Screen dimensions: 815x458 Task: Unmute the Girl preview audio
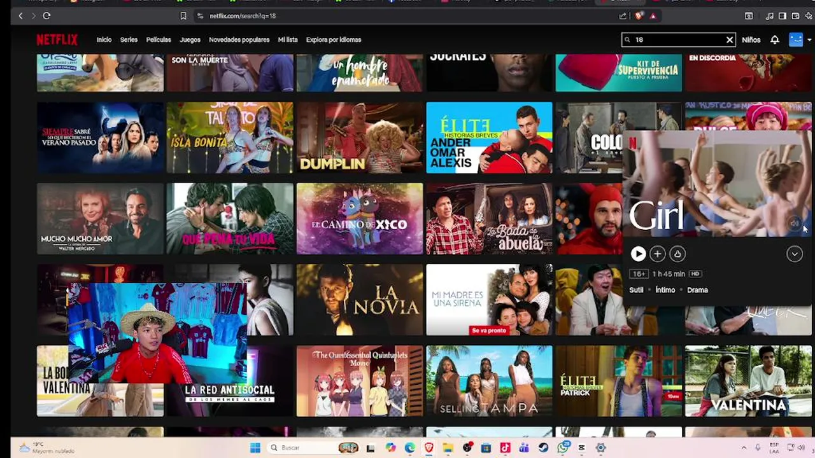click(x=794, y=223)
